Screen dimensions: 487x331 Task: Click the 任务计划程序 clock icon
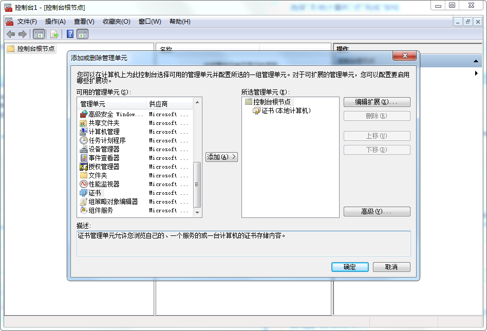84,140
